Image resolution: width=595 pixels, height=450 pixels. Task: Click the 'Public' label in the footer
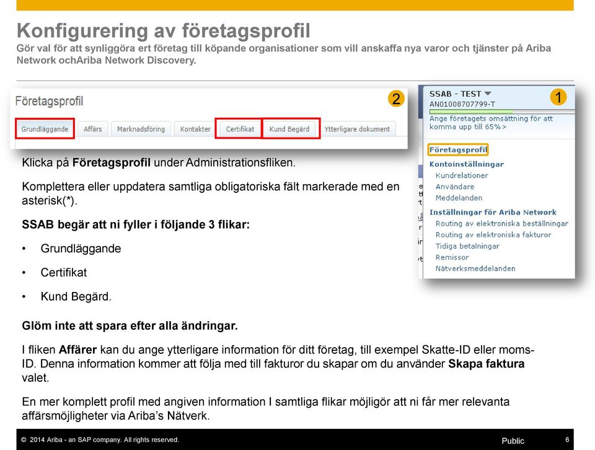pyautogui.click(x=513, y=441)
